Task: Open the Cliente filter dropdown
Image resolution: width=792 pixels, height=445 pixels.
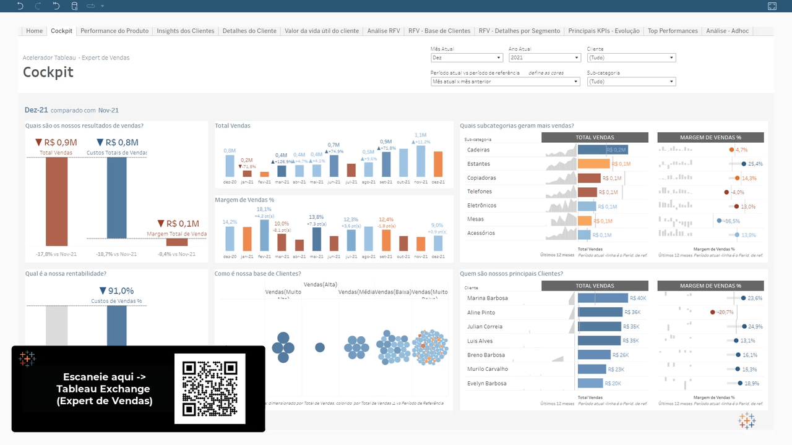Action: click(x=631, y=57)
